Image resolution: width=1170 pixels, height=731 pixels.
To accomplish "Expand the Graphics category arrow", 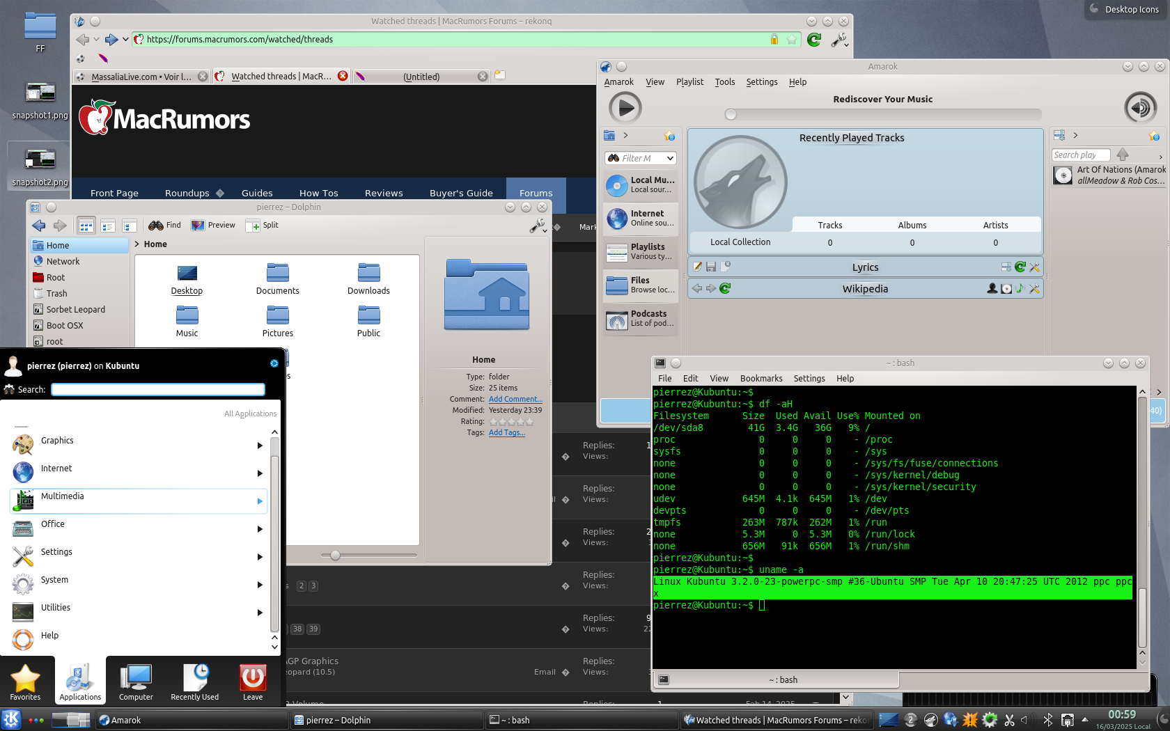I will [x=260, y=446].
